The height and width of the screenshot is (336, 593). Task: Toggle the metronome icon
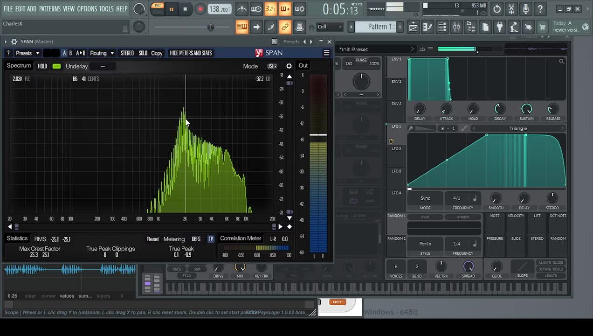[241, 9]
